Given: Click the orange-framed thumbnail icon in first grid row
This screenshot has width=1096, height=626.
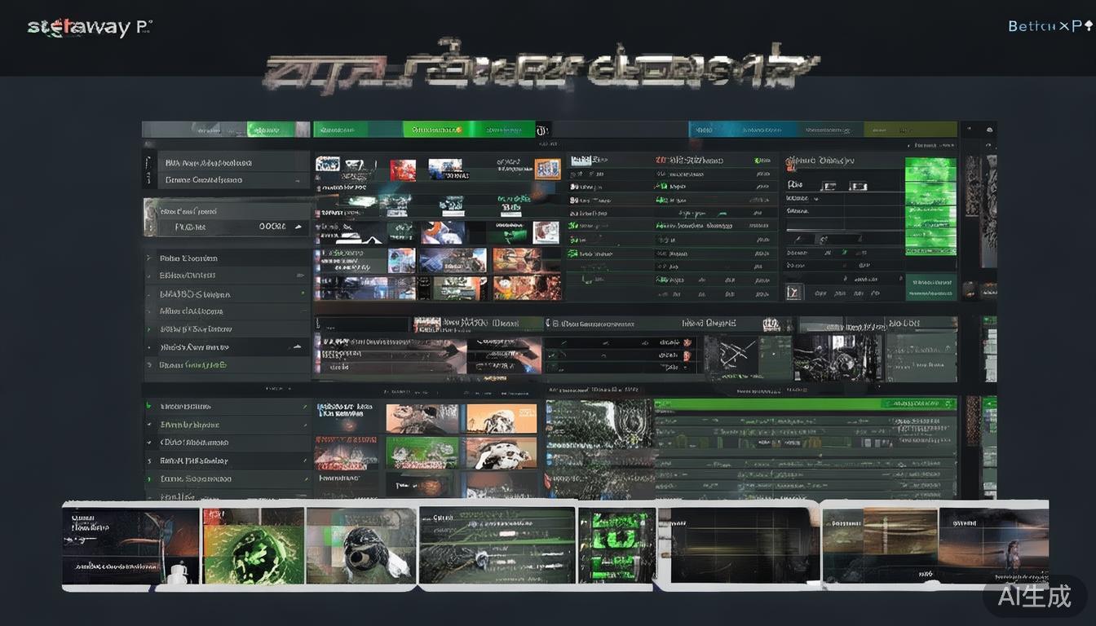Looking at the screenshot, I should point(547,169).
